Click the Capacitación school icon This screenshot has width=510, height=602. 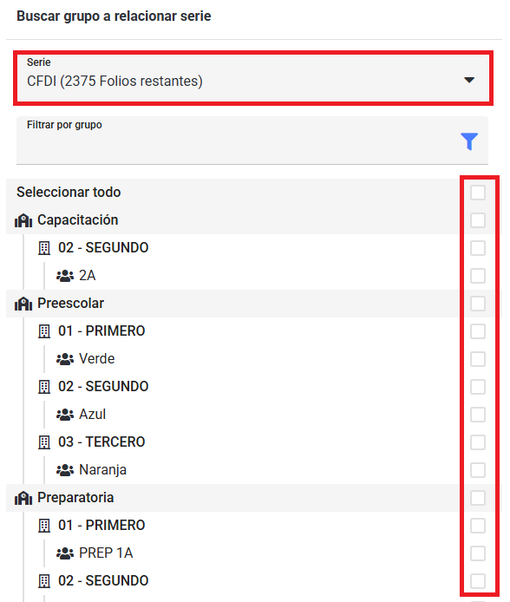[23, 220]
